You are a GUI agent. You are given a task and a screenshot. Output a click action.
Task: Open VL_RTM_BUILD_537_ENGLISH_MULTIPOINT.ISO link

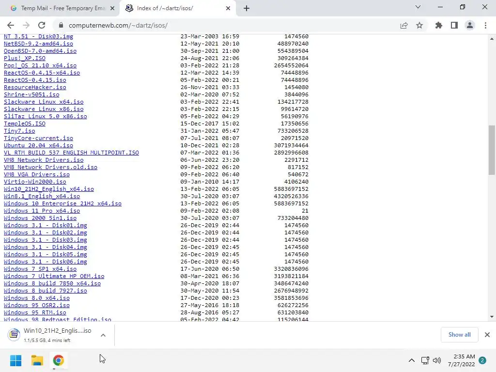(71, 153)
